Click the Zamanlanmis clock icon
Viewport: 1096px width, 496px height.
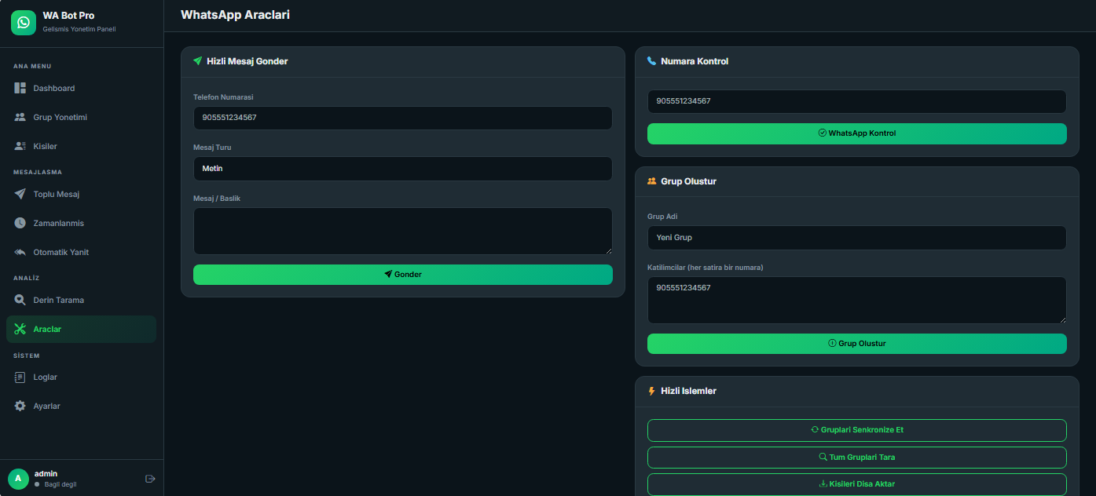(x=20, y=223)
